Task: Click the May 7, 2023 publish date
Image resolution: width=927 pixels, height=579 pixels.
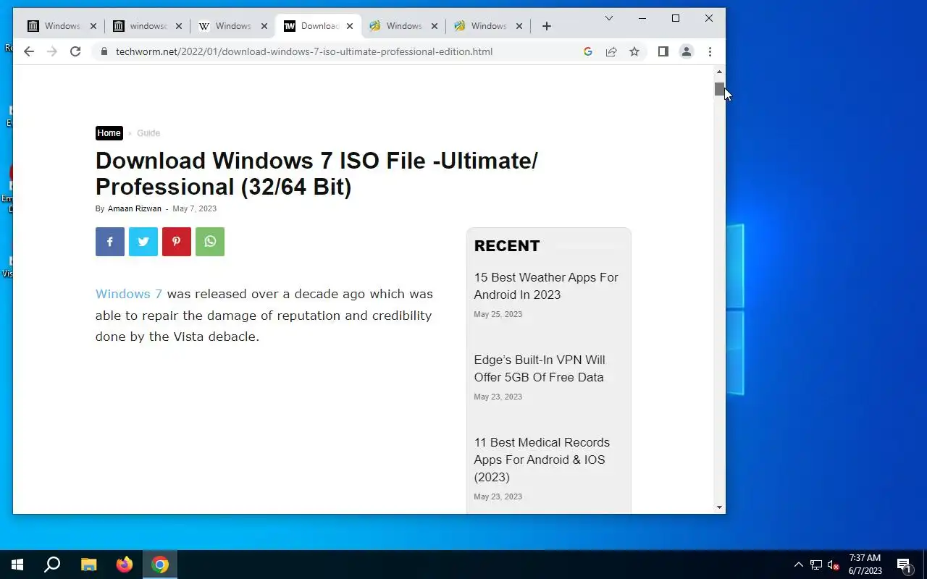Action: pyautogui.click(x=194, y=208)
